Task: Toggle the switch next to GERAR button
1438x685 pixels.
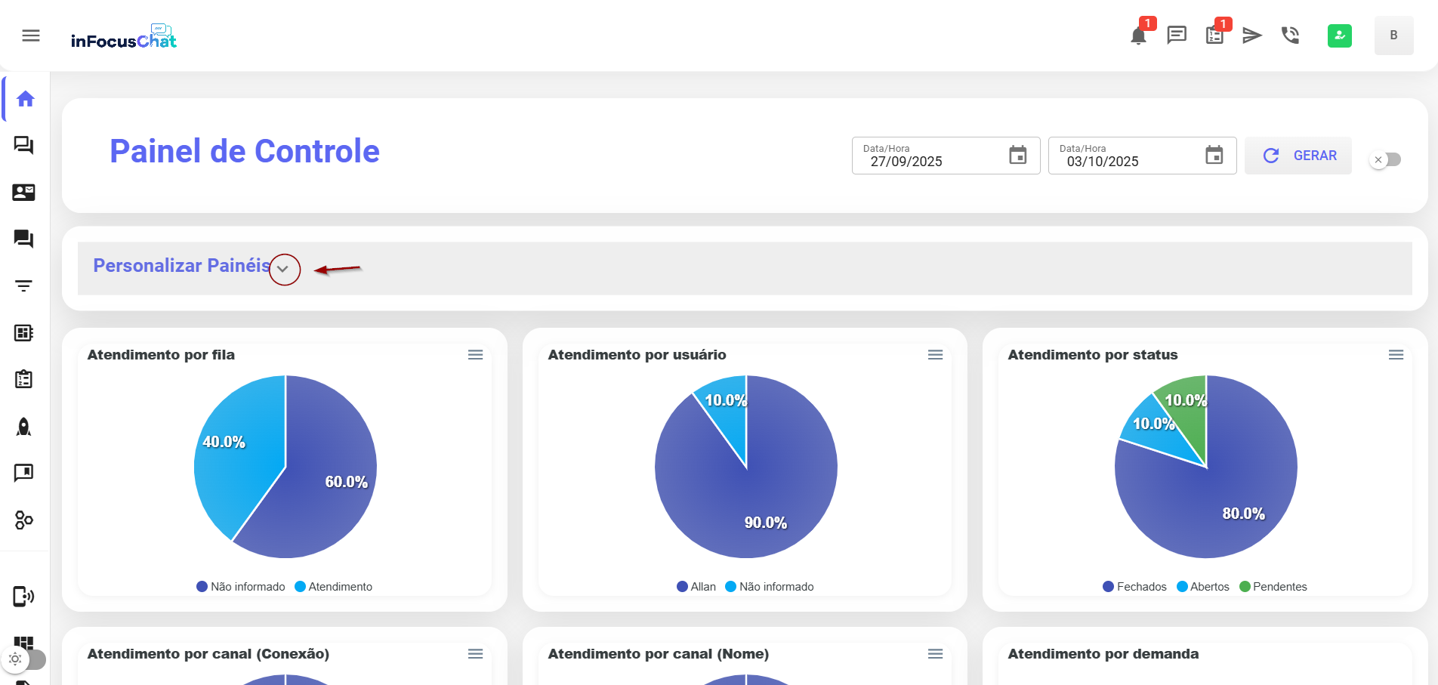Action: pos(1386,159)
